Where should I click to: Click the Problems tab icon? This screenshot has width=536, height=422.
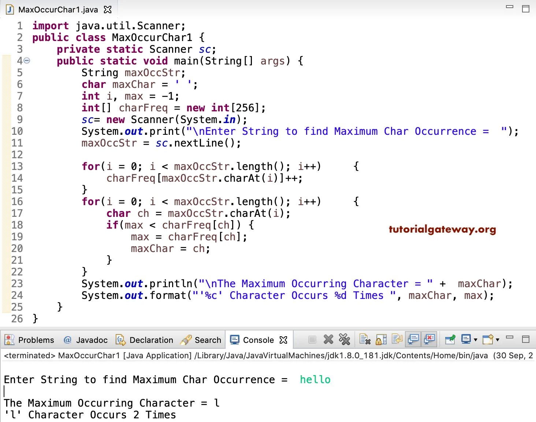[x=9, y=340]
